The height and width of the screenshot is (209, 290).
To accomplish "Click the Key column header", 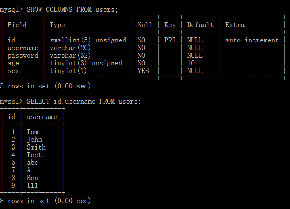I will click(x=170, y=25).
